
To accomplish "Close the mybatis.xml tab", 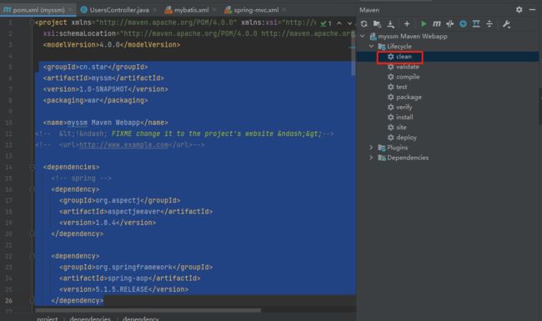I will tap(214, 10).
